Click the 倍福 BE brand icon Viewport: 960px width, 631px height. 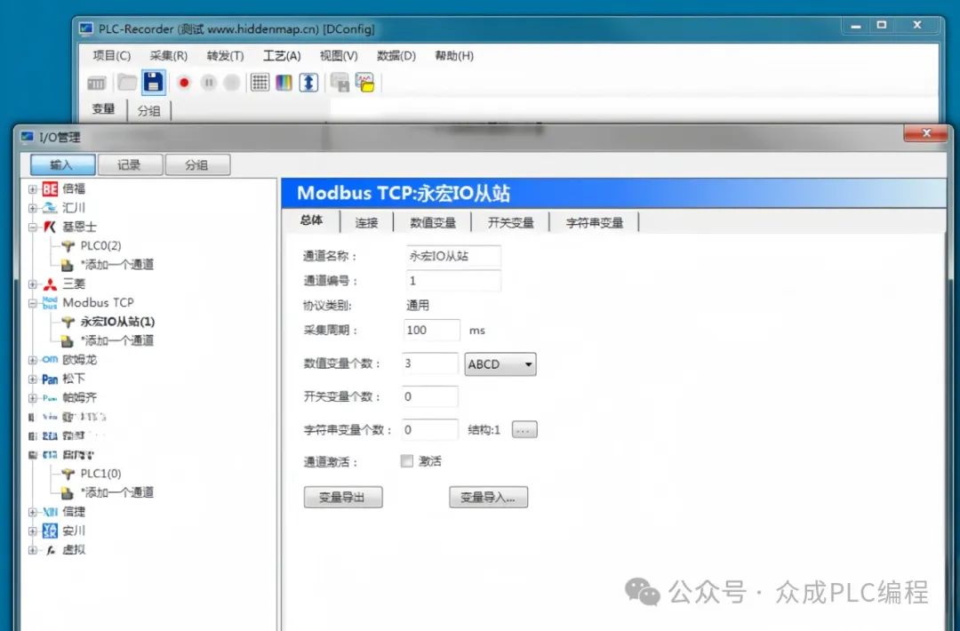(x=50, y=189)
